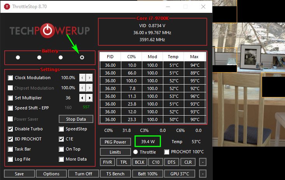Click the 96°C max temperature cell
Image resolution: width=285 pixels, height=180 pixels.
pos(195,96)
